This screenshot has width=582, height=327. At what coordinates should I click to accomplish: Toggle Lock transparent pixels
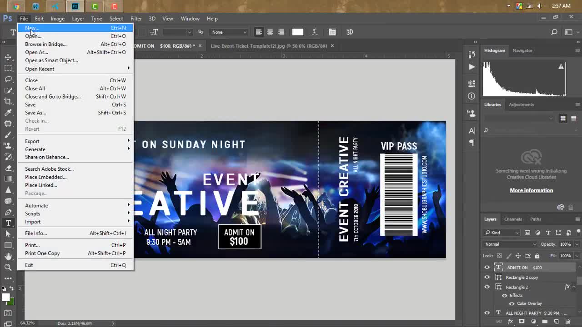(x=500, y=256)
